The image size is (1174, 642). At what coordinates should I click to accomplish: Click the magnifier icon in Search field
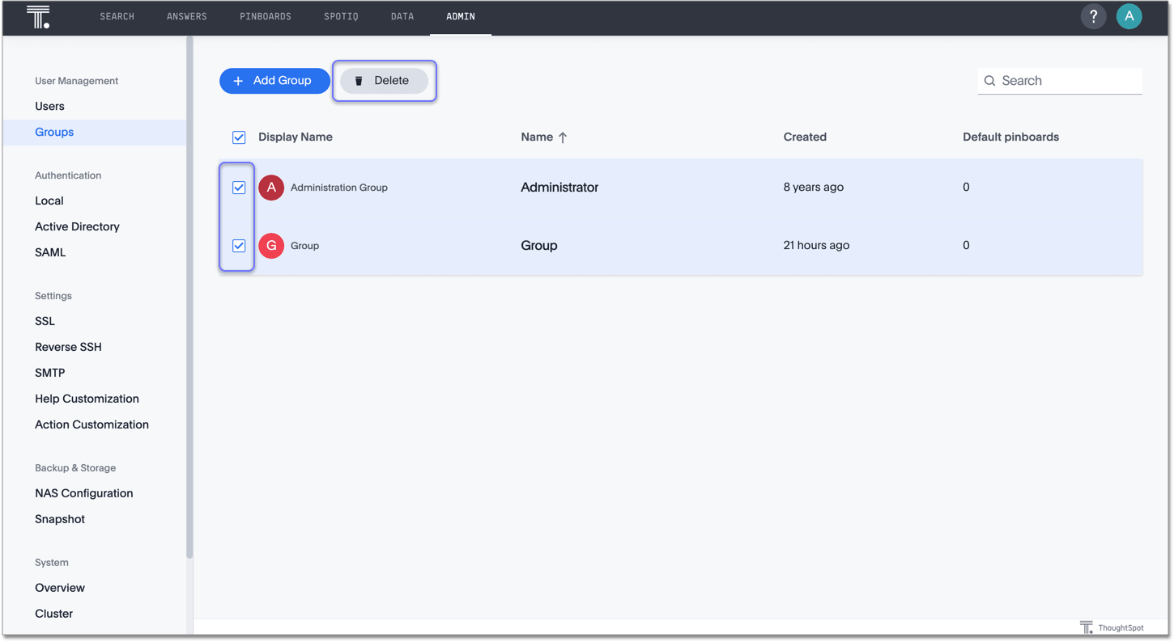(x=989, y=81)
